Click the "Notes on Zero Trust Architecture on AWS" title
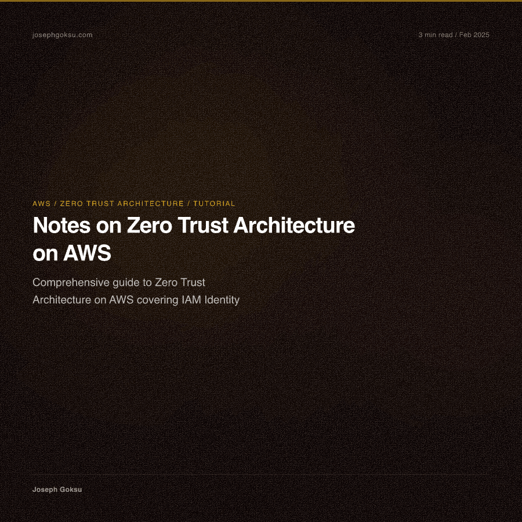Screen dimensions: 522x522 click(x=194, y=239)
